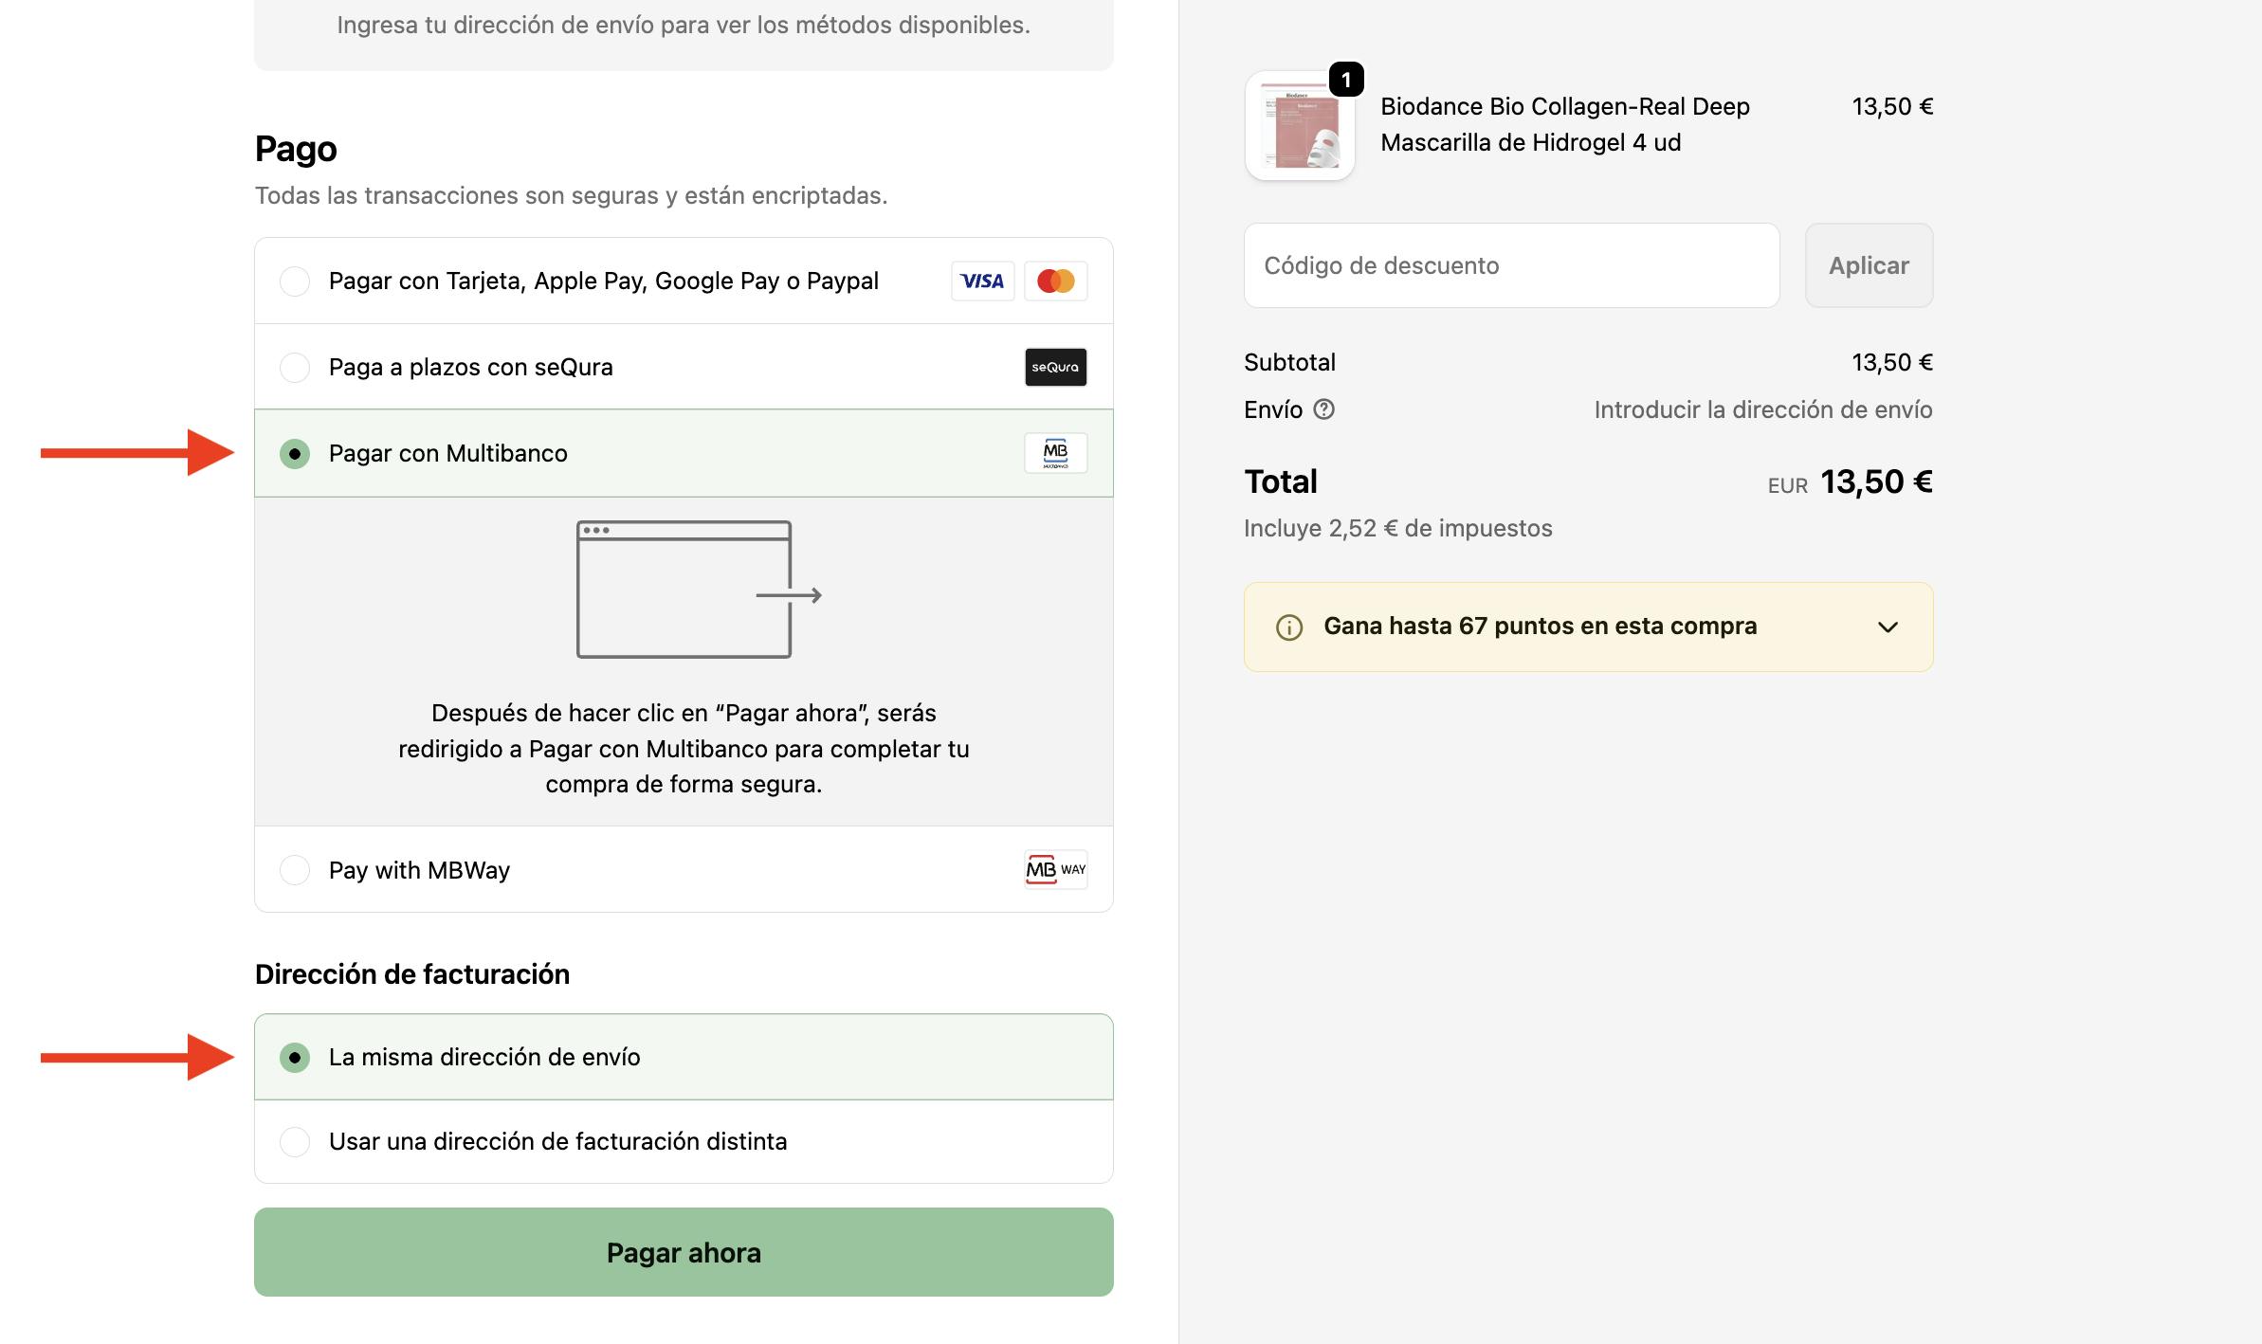Click the Multibanco MB logo icon

click(1055, 453)
